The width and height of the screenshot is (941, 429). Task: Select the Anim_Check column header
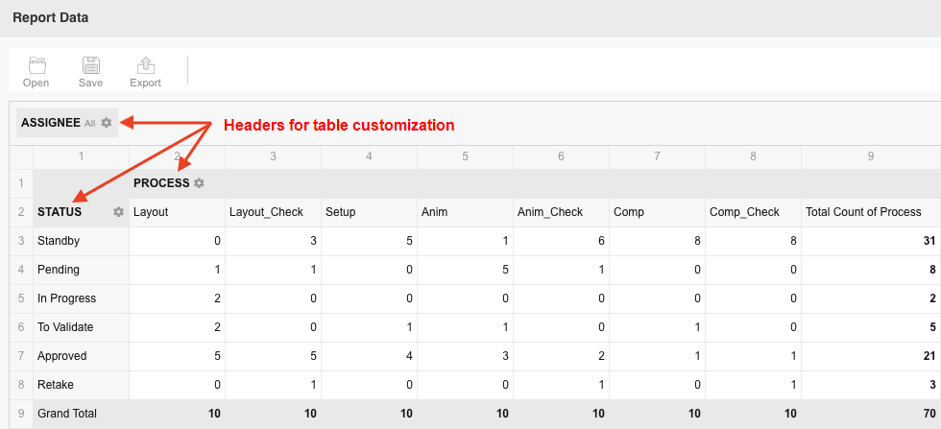click(x=561, y=212)
